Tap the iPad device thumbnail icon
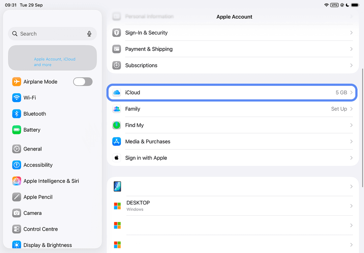This screenshot has height=253, width=364. tap(117, 186)
